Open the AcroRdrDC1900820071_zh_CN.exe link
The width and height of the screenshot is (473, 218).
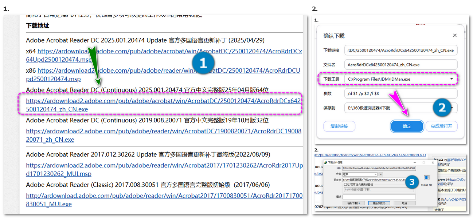(x=164, y=135)
